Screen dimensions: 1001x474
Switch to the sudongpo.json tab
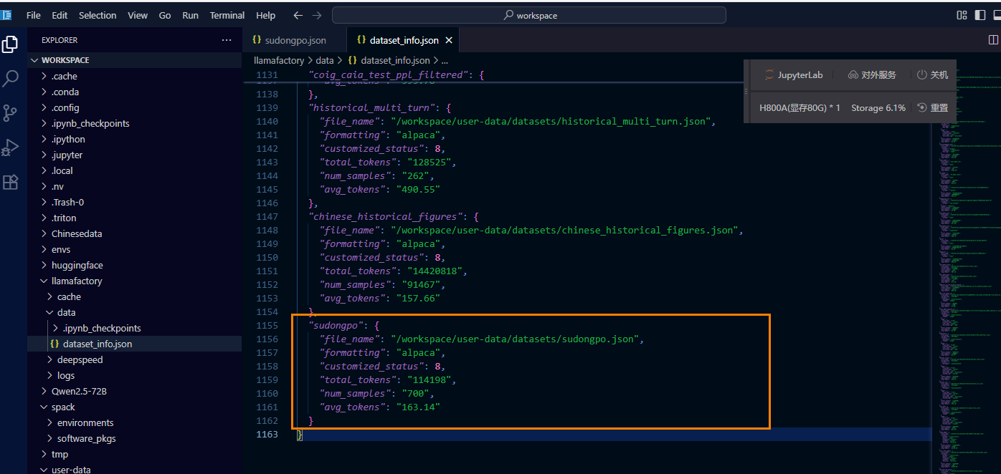click(x=295, y=40)
